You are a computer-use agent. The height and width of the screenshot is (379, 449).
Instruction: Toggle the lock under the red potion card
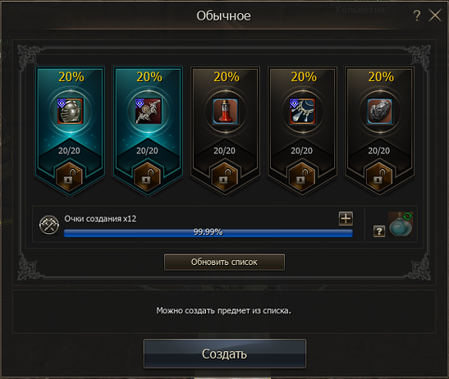225,177
